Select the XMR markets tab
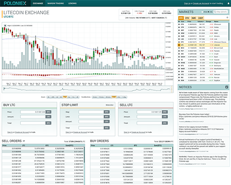The width and height of the screenshot is (231, 185). click(x=194, y=18)
